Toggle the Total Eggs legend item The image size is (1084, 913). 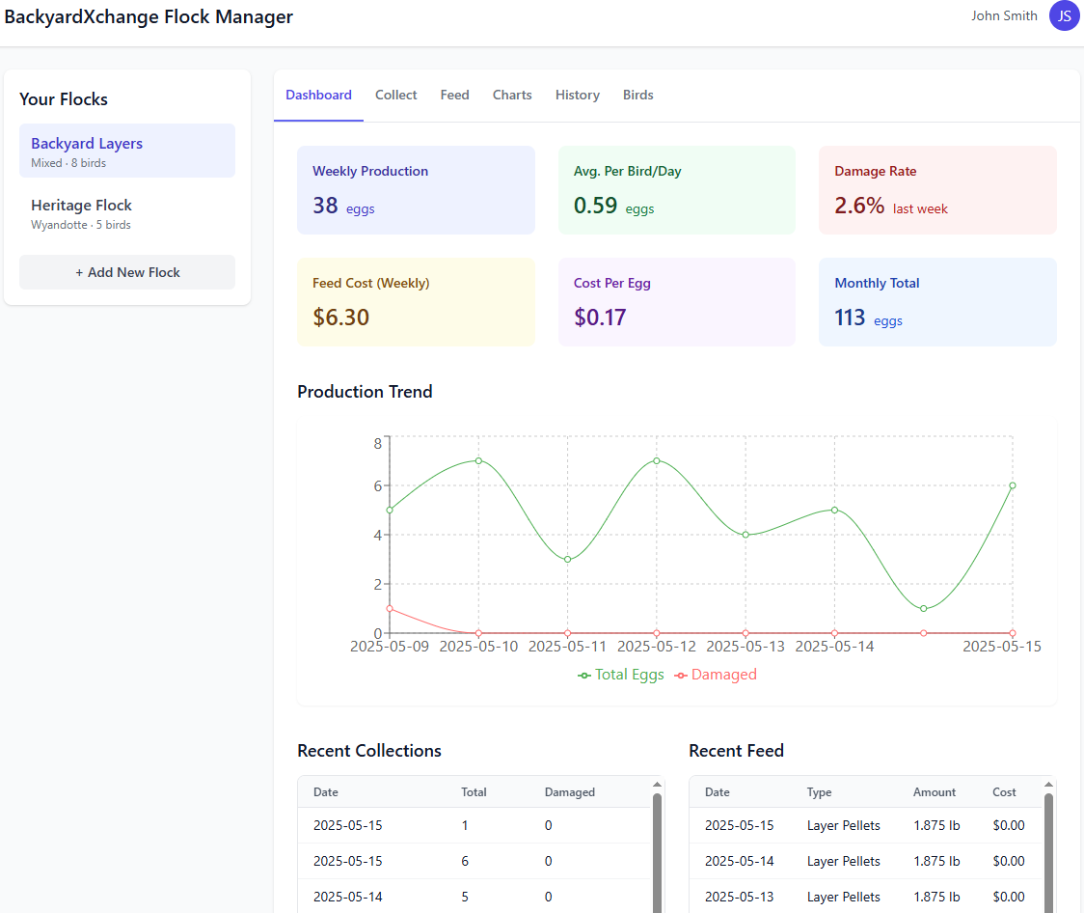(x=621, y=675)
